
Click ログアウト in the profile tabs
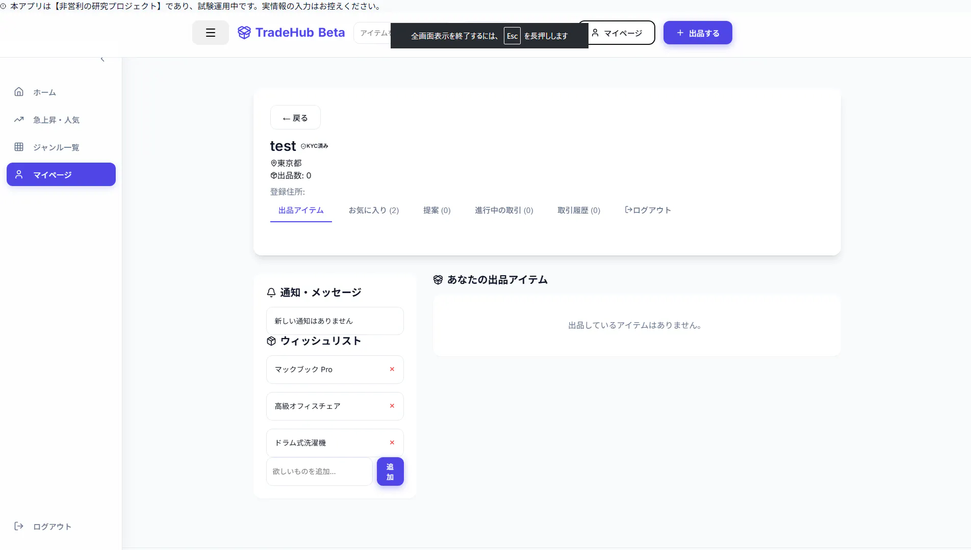coord(648,210)
